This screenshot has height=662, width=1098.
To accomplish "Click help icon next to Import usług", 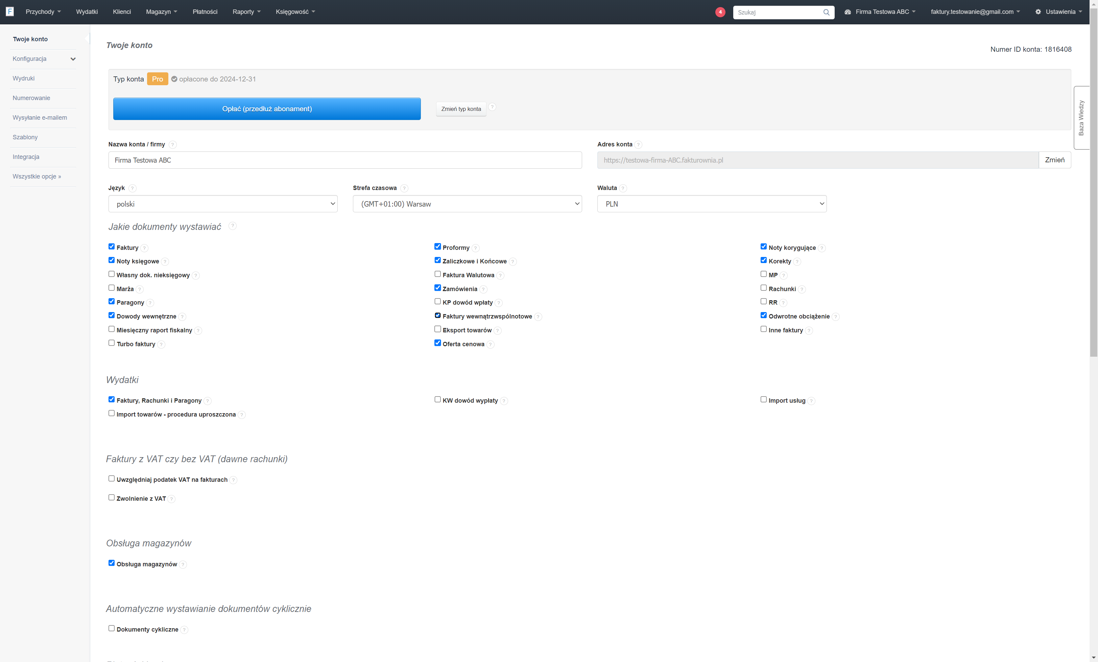I will [811, 401].
